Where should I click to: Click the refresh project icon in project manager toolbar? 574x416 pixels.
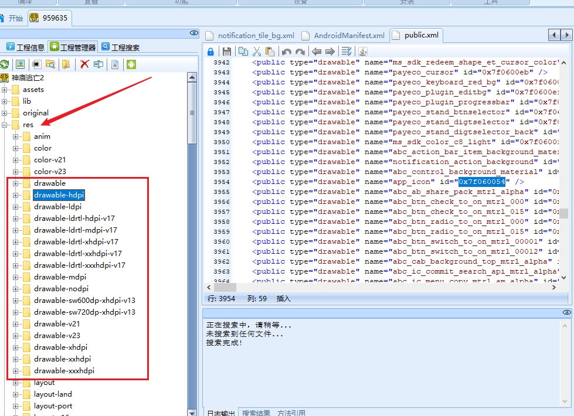pyautogui.click(x=4, y=64)
